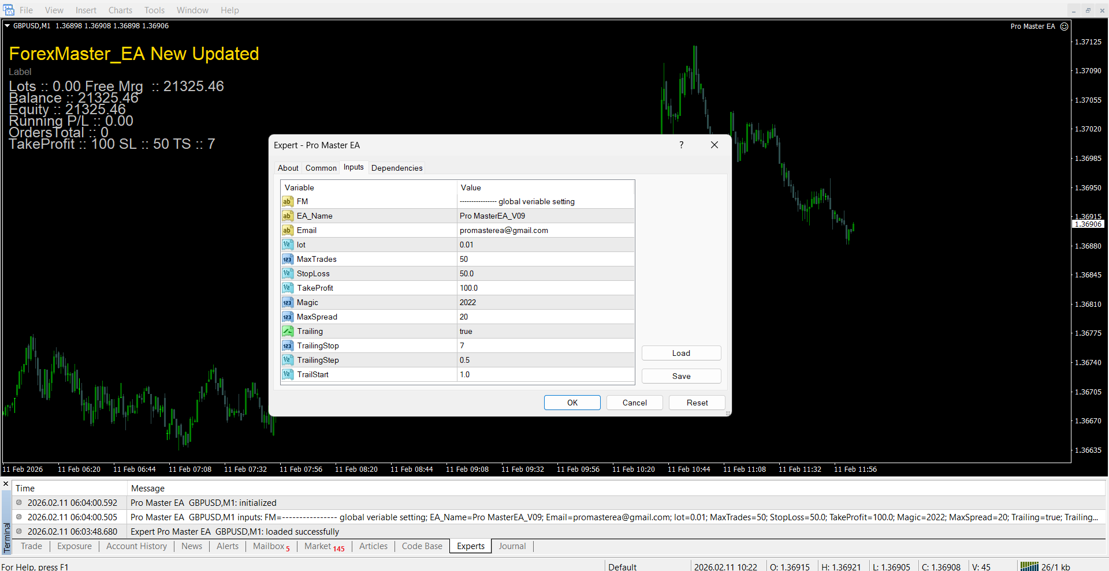Image resolution: width=1109 pixels, height=571 pixels.
Task: Switch to the Journal tab in Terminal
Action: click(512, 546)
